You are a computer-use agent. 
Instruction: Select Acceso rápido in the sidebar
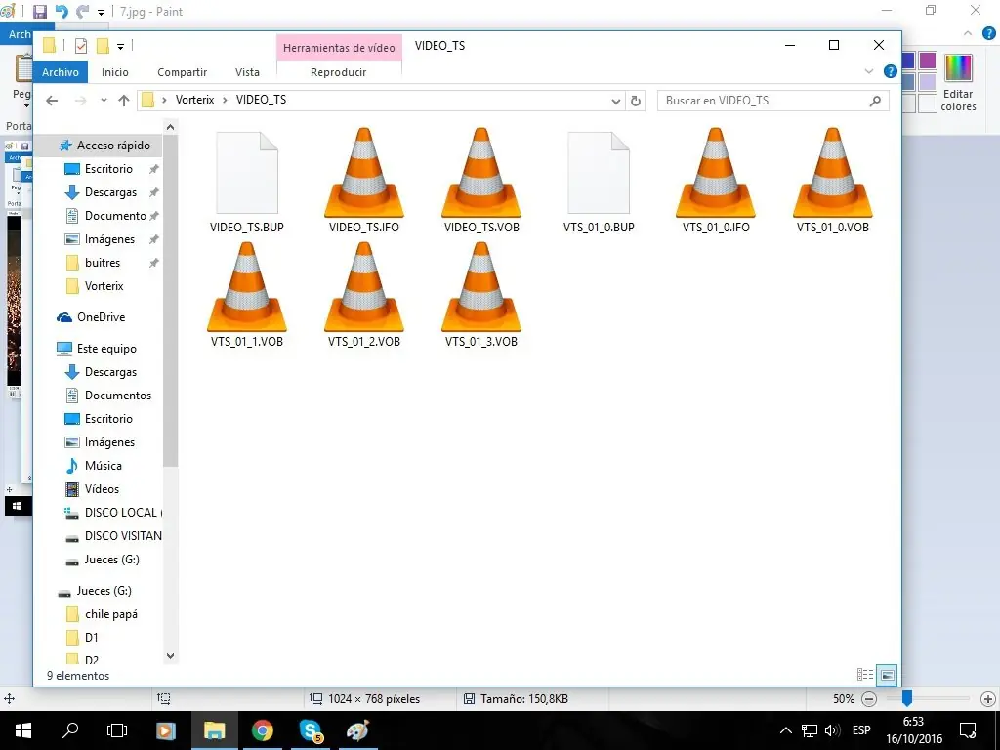tap(105, 146)
